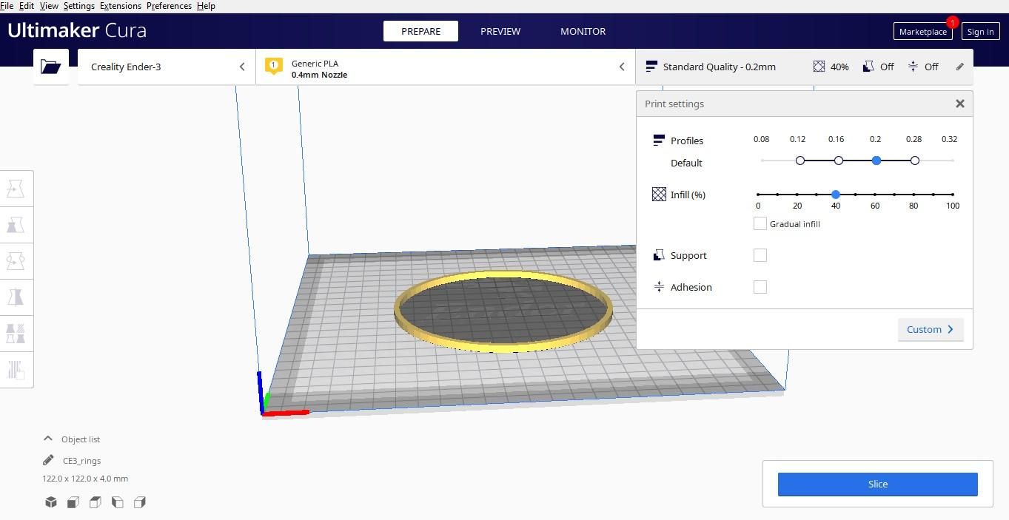
Task: Select the Scale tool in left toolbar
Action: tap(16, 225)
